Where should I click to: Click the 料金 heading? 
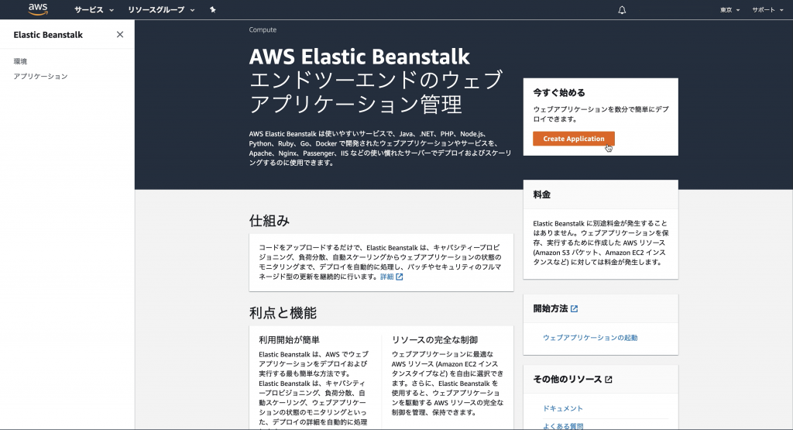pos(541,194)
